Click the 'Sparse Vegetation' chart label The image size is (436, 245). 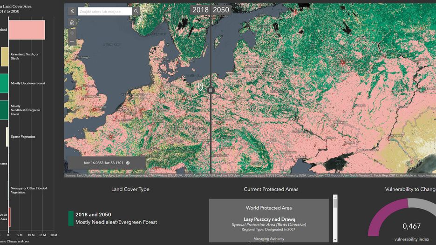[x=23, y=137]
